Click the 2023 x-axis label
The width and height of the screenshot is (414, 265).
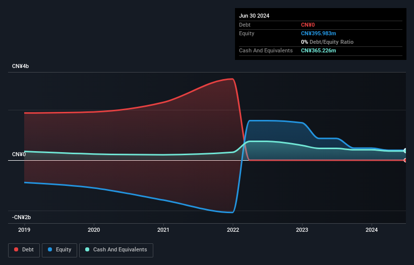(x=302, y=230)
